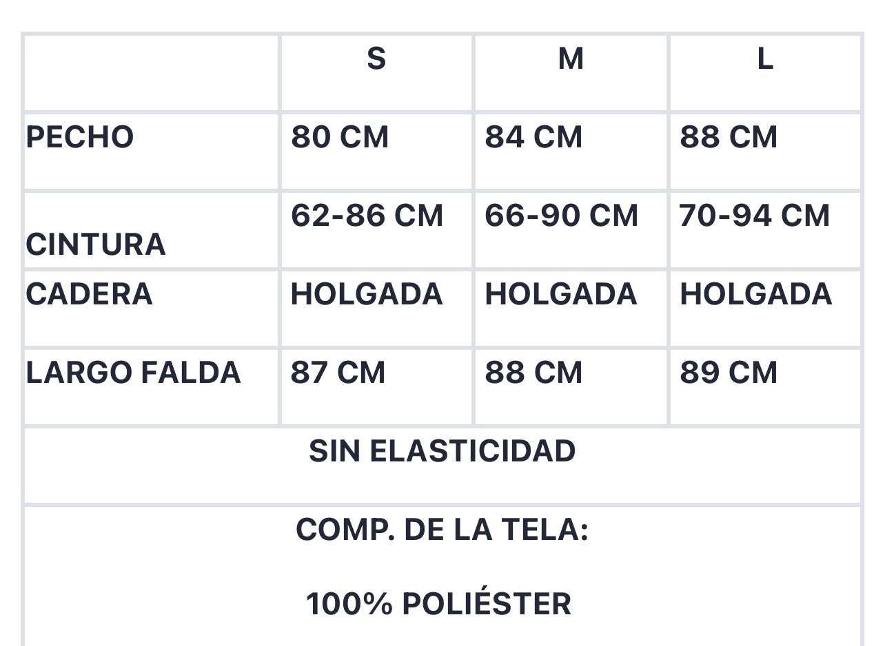Click the SIN ELASTICIDAD text
This screenshot has width=885, height=646.
(443, 451)
